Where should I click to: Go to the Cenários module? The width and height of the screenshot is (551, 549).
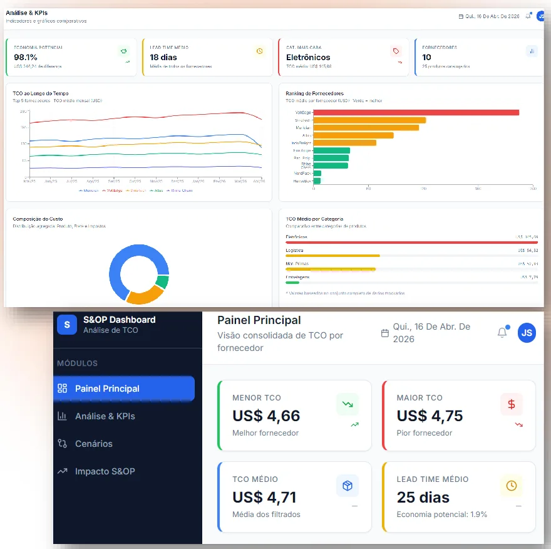(124, 444)
